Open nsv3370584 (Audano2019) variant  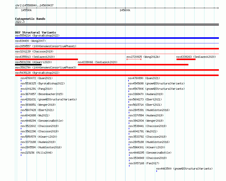coord(146,115)
